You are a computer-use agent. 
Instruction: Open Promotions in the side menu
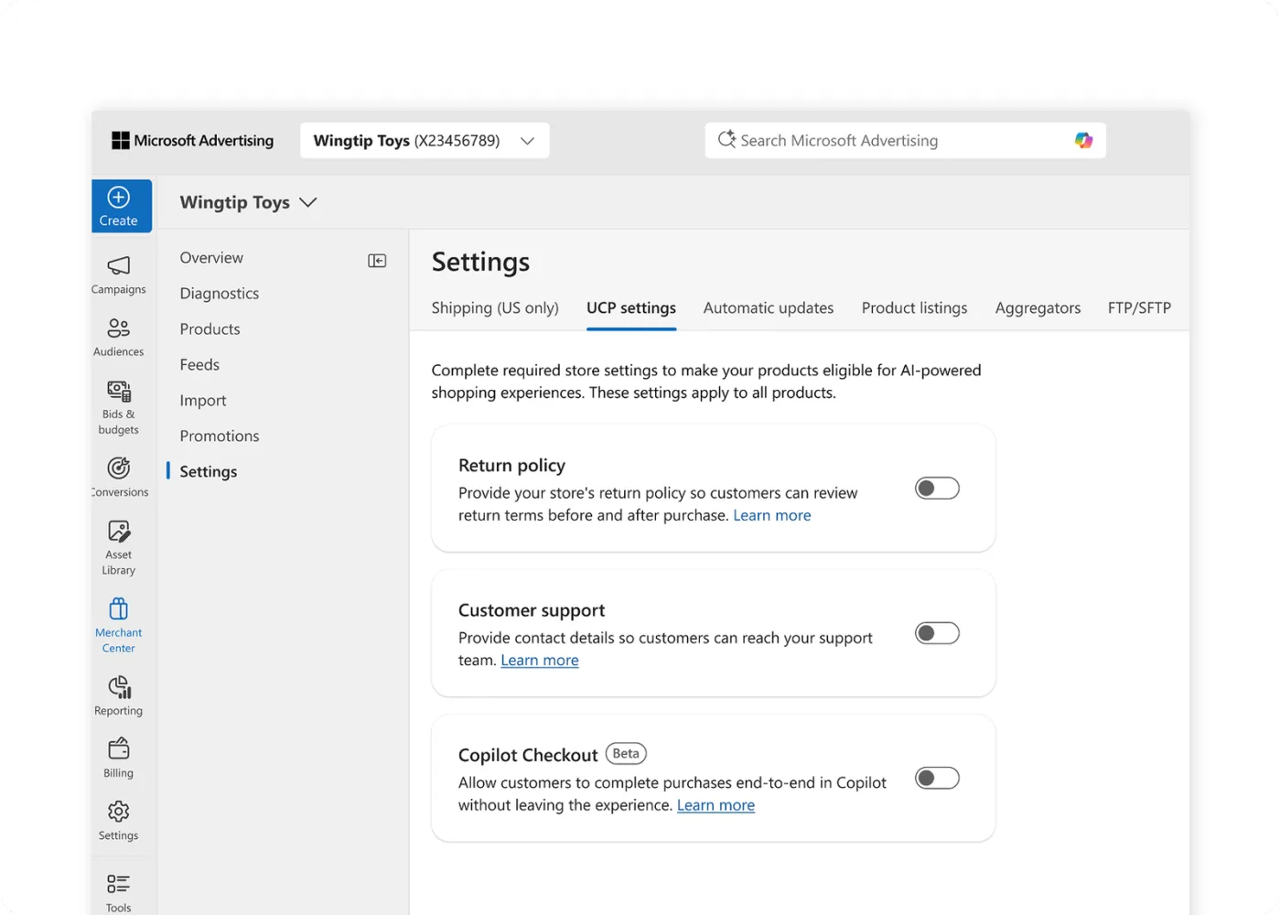click(220, 436)
